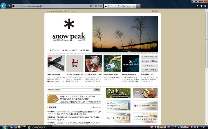Select the スノーピーク オフ taskbar button
This screenshot has width=208, height=129.
[x=39, y=127]
